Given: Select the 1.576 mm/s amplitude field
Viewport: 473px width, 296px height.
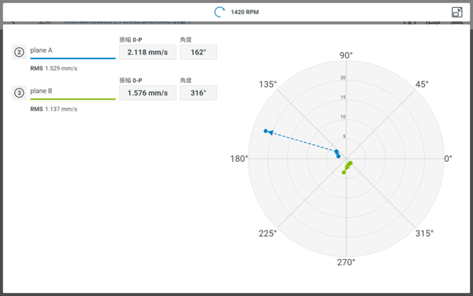Looking at the screenshot, I should 147,92.
